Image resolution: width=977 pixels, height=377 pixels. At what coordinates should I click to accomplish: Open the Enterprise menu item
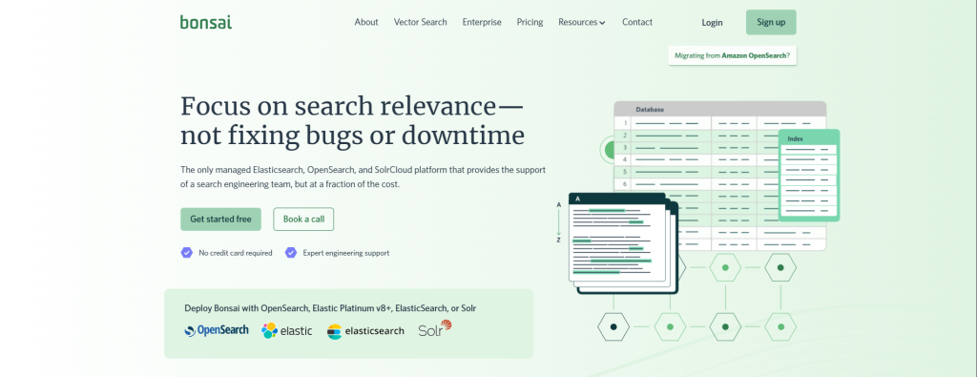tap(482, 22)
